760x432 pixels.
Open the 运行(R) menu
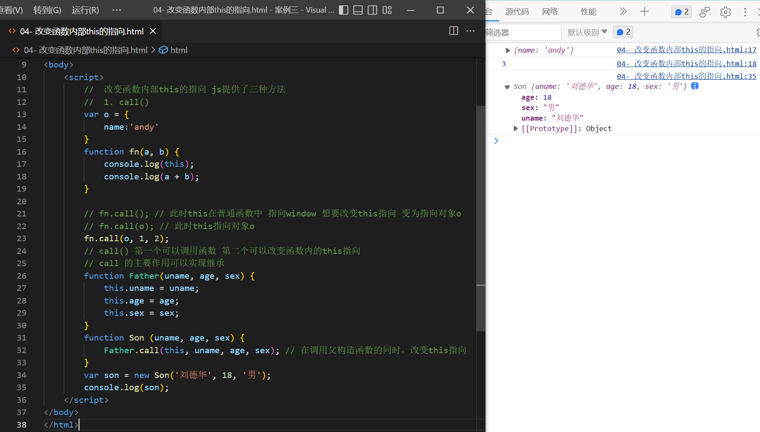tap(85, 10)
